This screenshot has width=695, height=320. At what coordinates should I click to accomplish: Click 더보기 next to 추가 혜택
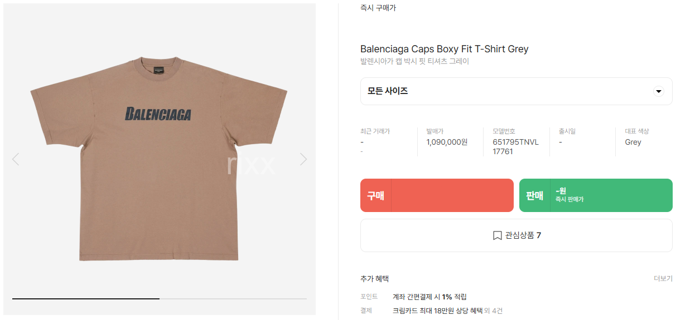click(x=663, y=278)
